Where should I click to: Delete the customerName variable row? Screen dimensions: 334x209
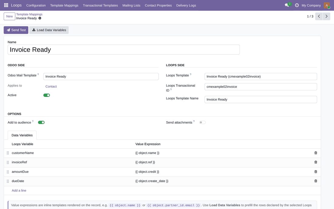(x=316, y=153)
